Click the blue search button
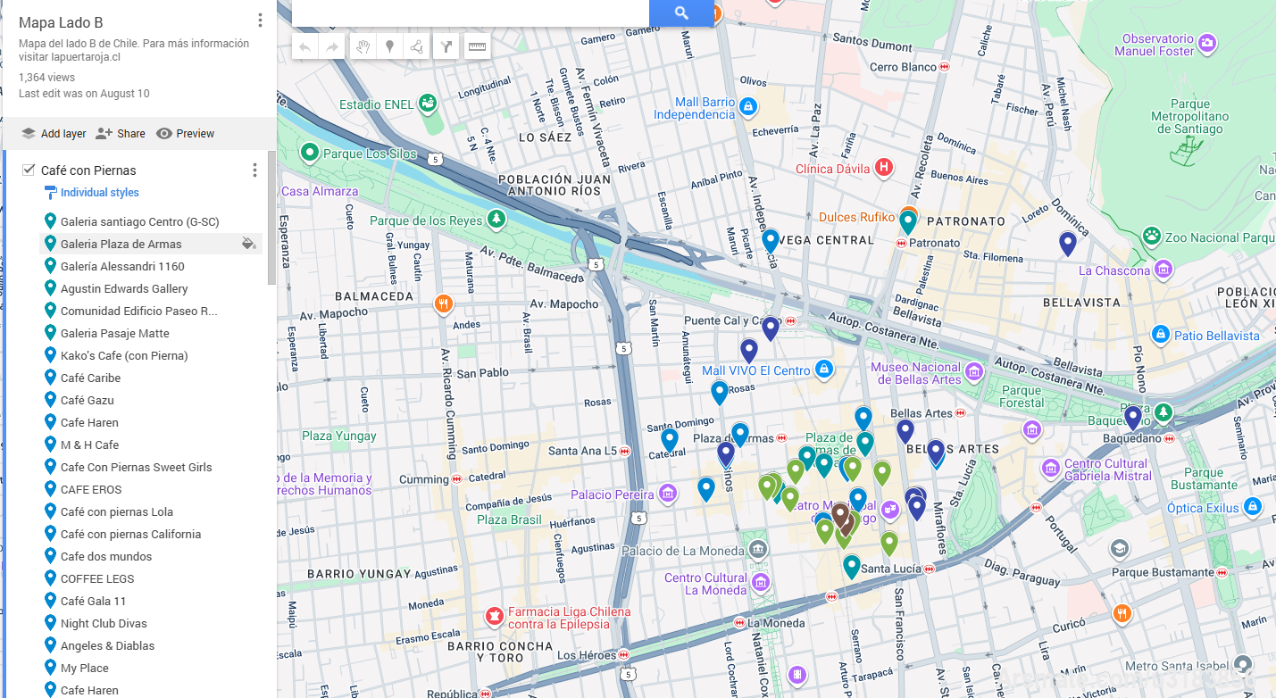The image size is (1276, 698). (x=681, y=12)
